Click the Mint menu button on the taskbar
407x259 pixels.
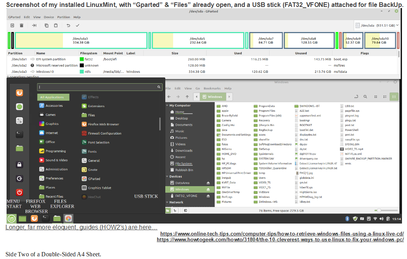pyautogui.click(x=12, y=219)
